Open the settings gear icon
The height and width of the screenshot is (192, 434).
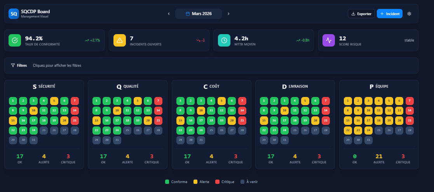pyautogui.click(x=409, y=14)
